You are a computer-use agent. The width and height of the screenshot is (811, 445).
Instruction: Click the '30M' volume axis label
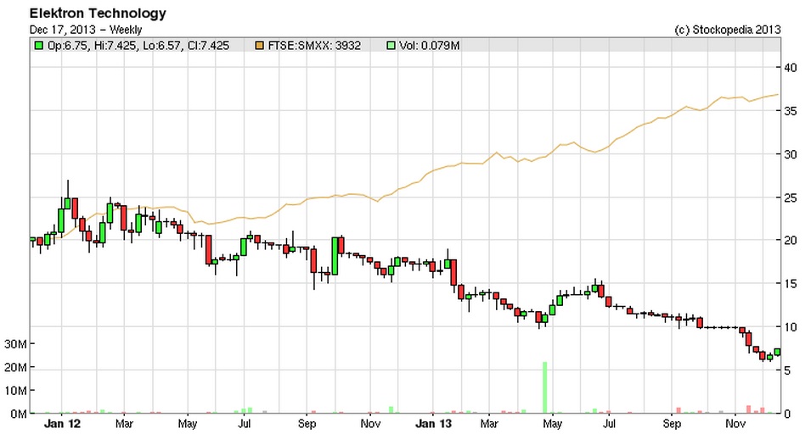[x=15, y=344]
